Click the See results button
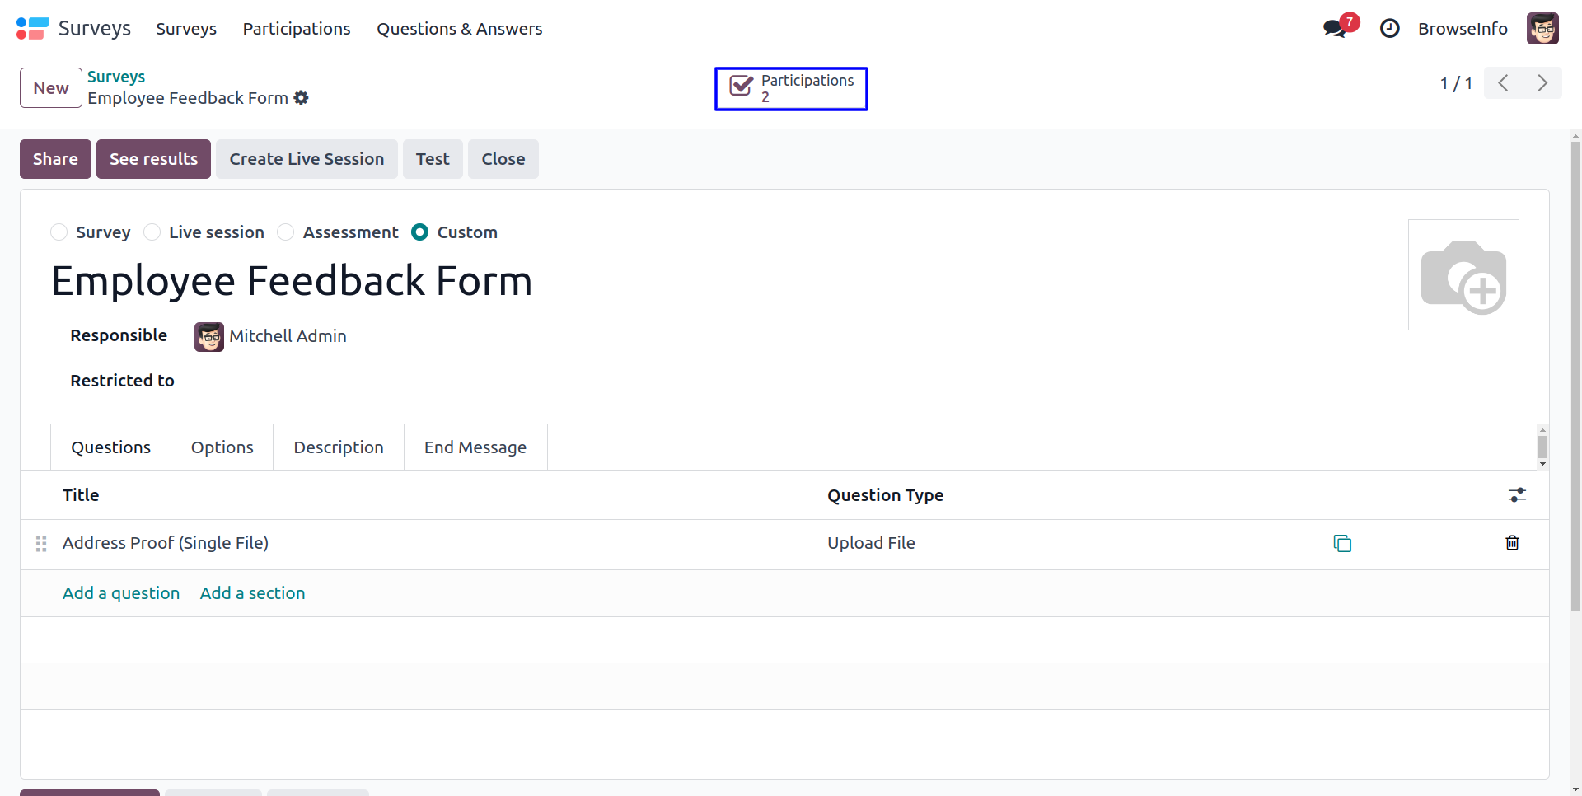1582x796 pixels. point(153,159)
